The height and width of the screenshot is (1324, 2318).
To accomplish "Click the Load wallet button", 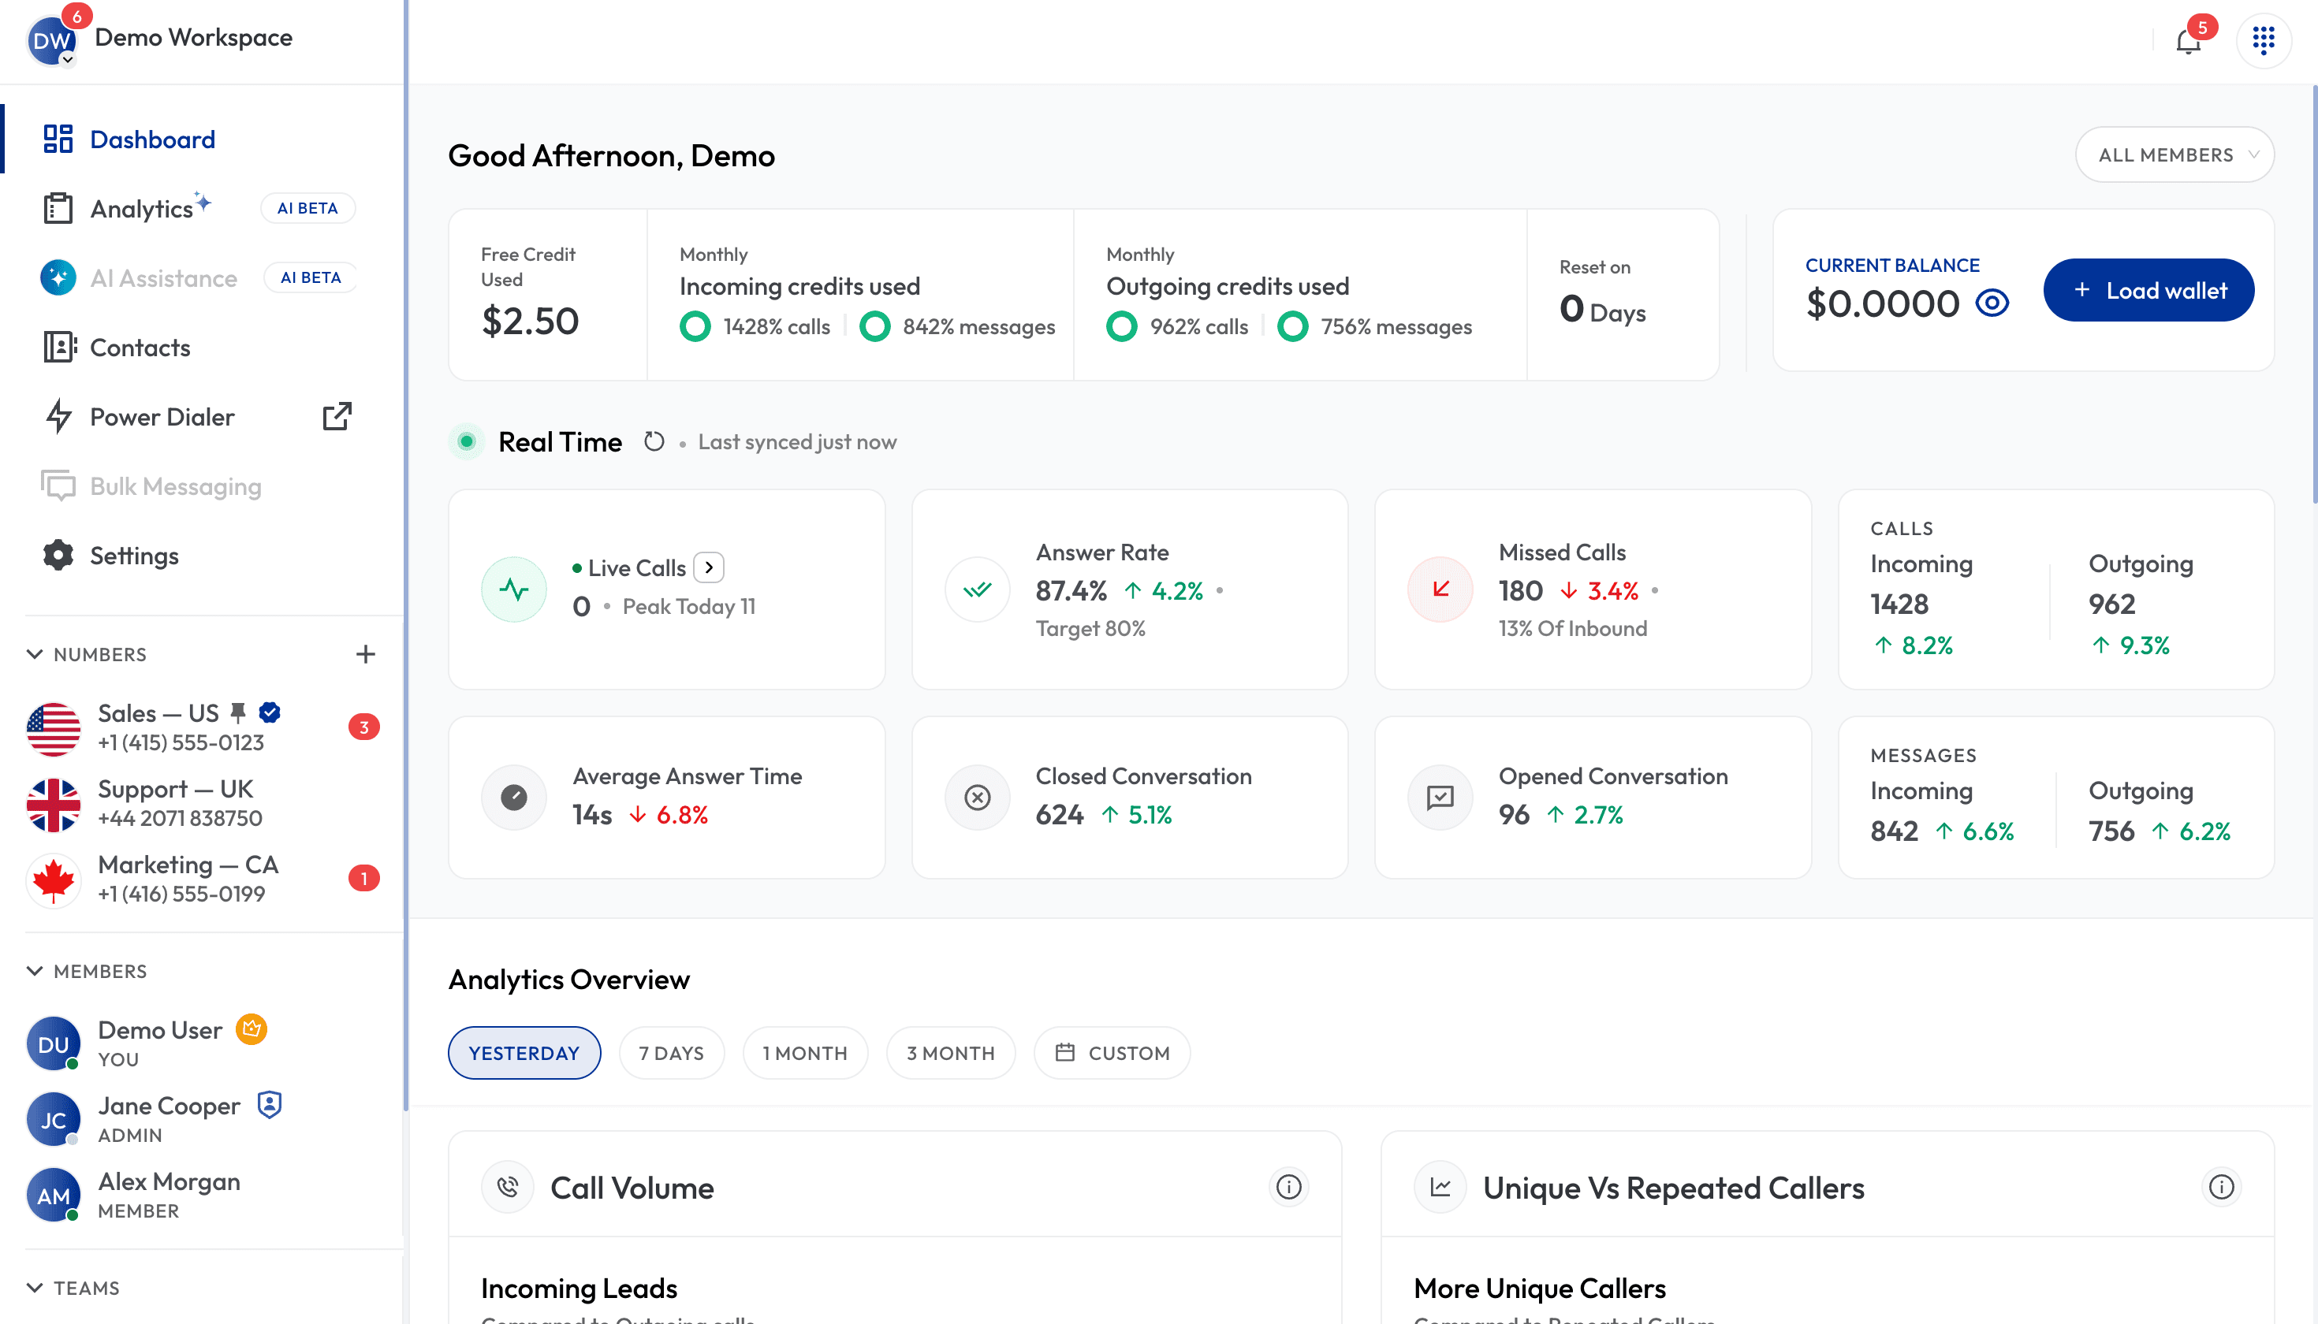I will [x=2148, y=290].
